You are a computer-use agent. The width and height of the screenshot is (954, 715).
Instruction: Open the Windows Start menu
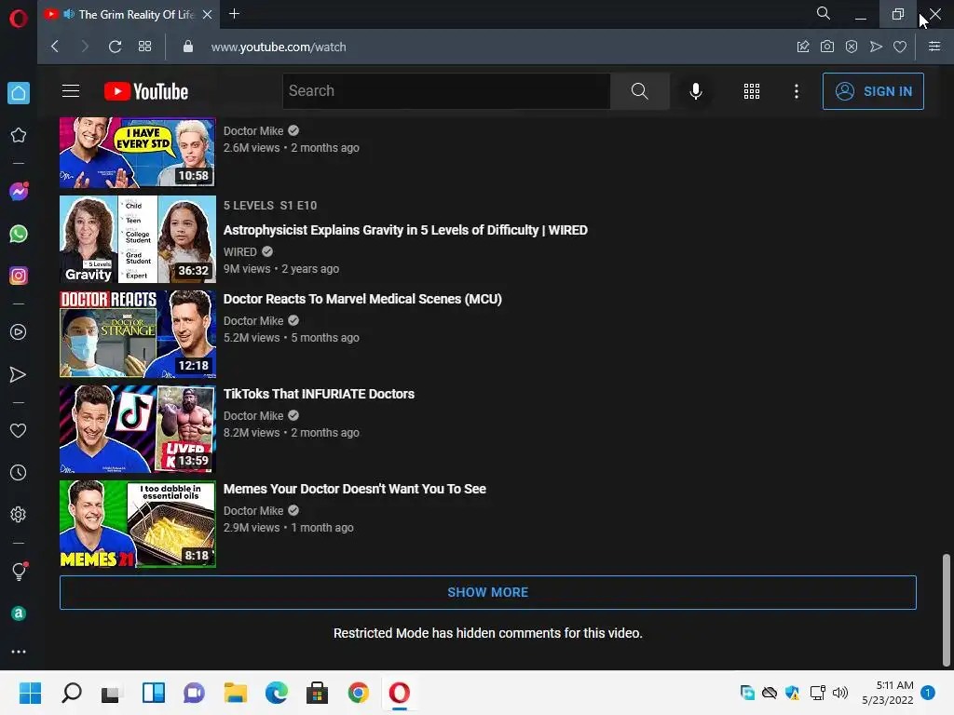coord(30,693)
